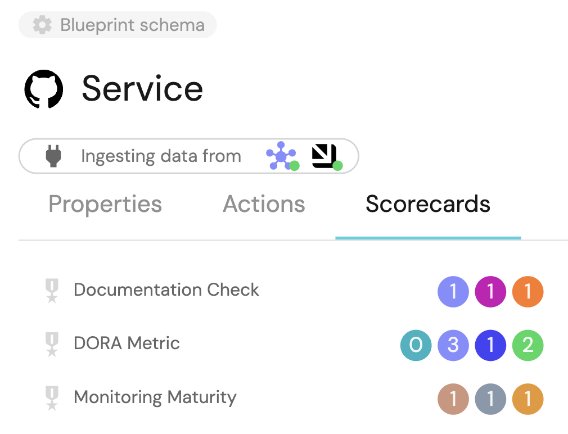Screen dimensions: 568x434
Task: Click the black square integration icon
Action: click(x=326, y=156)
